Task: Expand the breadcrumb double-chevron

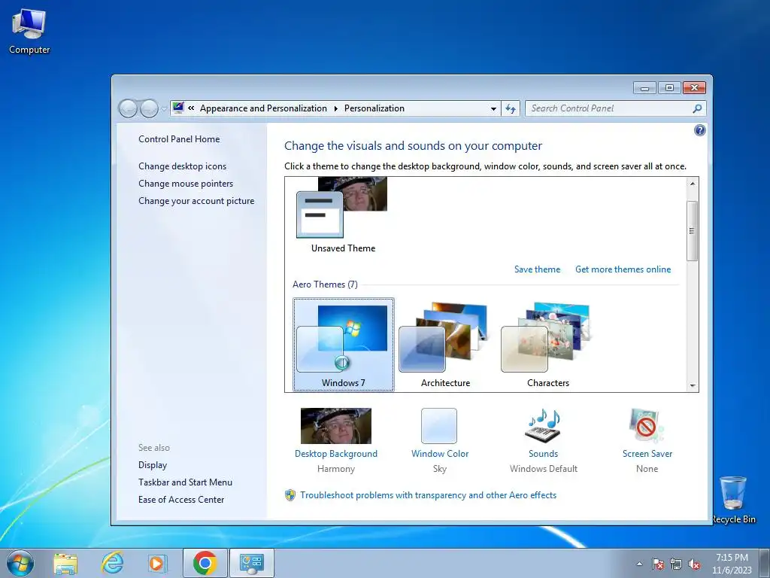Action: click(191, 108)
